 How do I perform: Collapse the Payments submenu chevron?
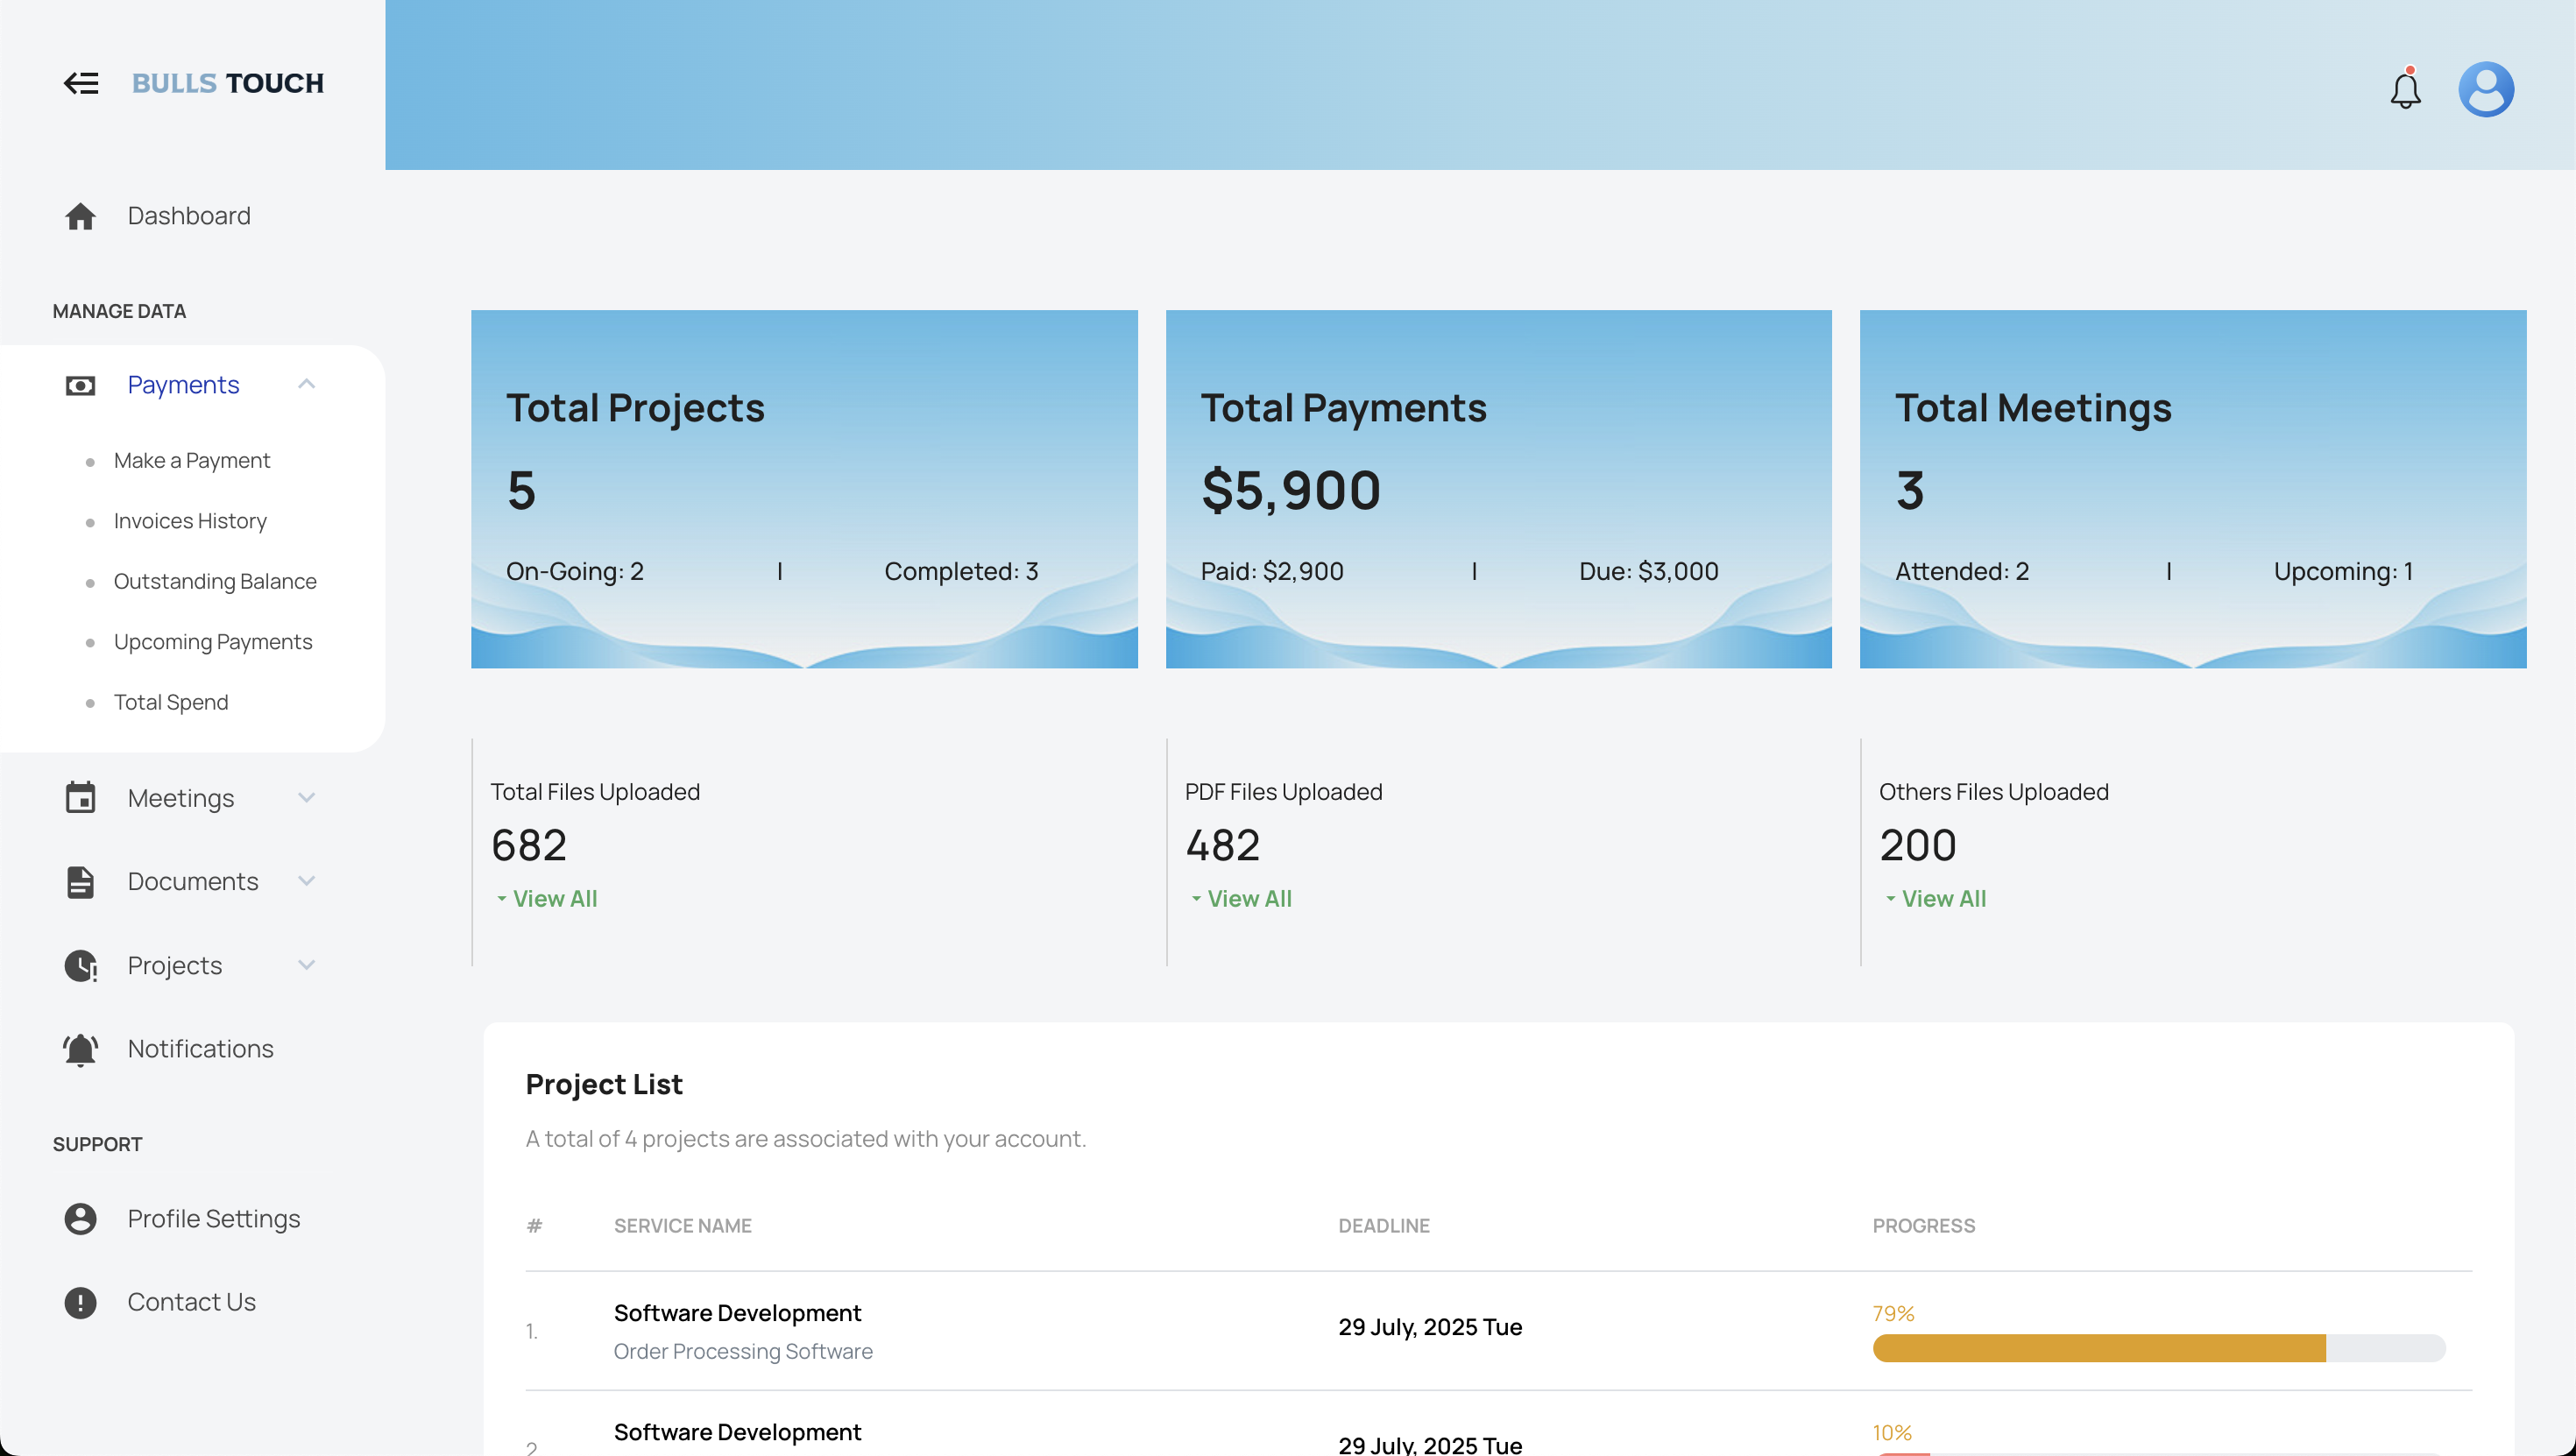tap(307, 384)
